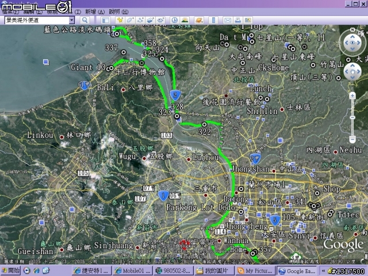Open the 編輯 (E) menu

pyautogui.click(x=33, y=11)
